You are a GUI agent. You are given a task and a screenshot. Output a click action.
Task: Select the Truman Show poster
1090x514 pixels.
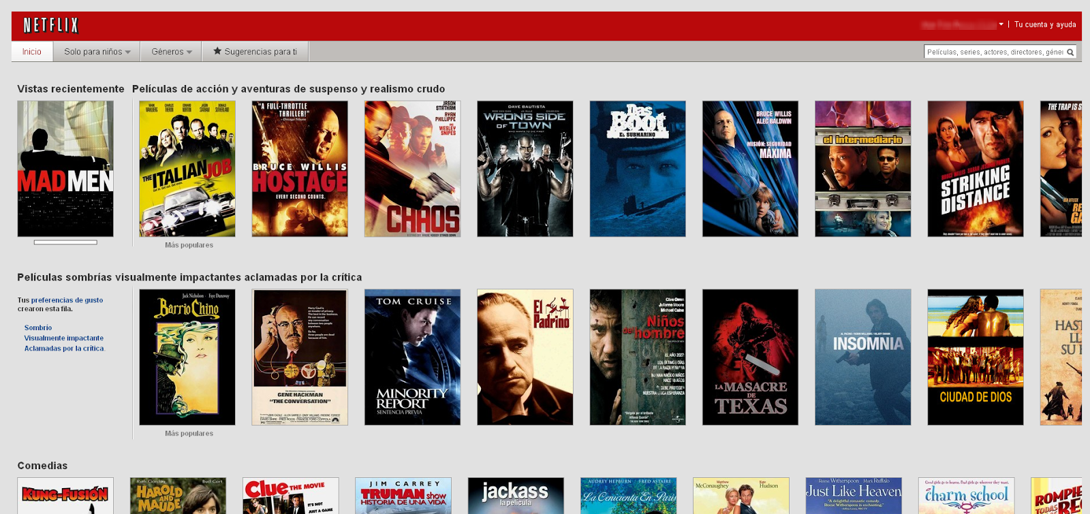[403, 496]
